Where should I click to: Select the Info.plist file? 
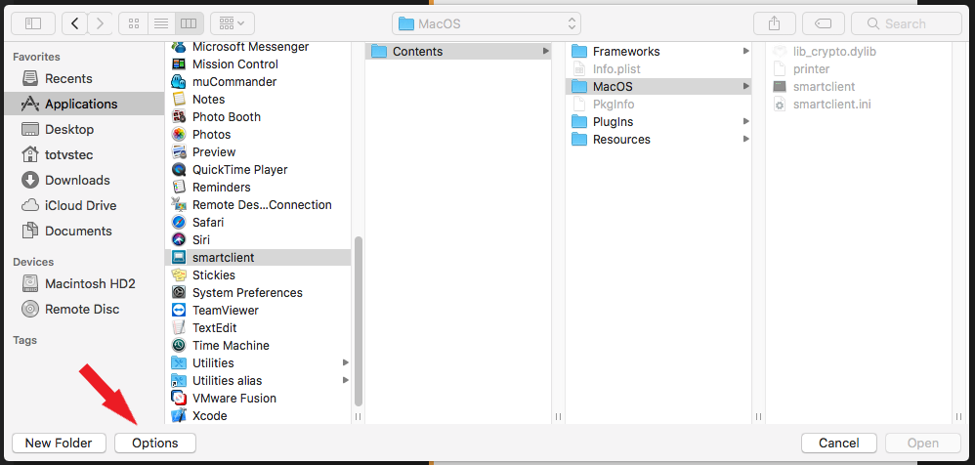click(658, 69)
